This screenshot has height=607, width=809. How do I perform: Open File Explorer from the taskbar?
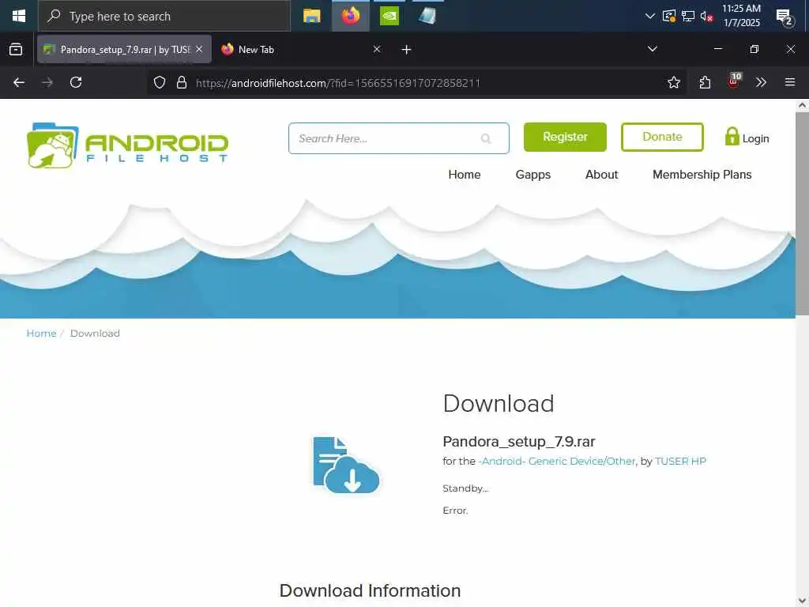311,16
